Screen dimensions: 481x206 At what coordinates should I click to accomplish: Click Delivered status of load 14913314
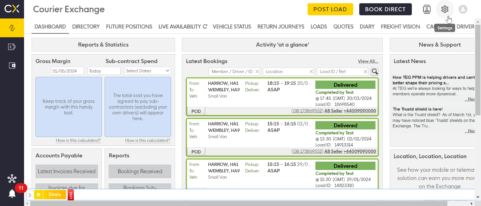[345, 125]
